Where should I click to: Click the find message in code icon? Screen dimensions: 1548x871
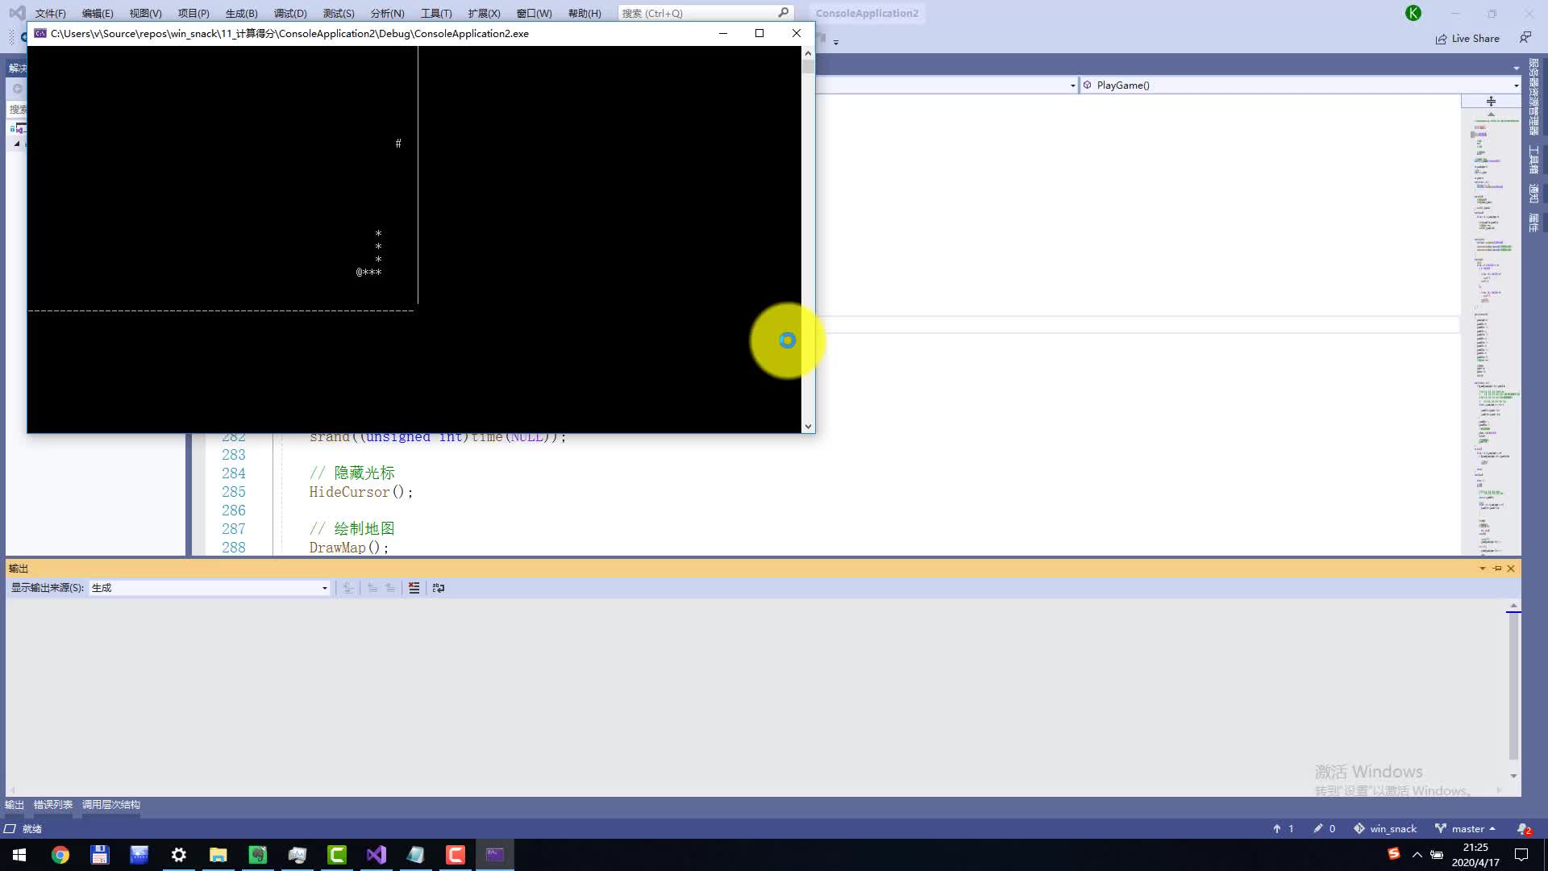click(x=348, y=588)
